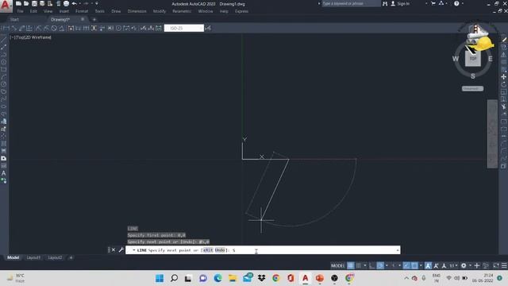Image resolution: width=508 pixels, height=286 pixels.
Task: Expand command history arrow at command line right
Action: [x=398, y=250]
